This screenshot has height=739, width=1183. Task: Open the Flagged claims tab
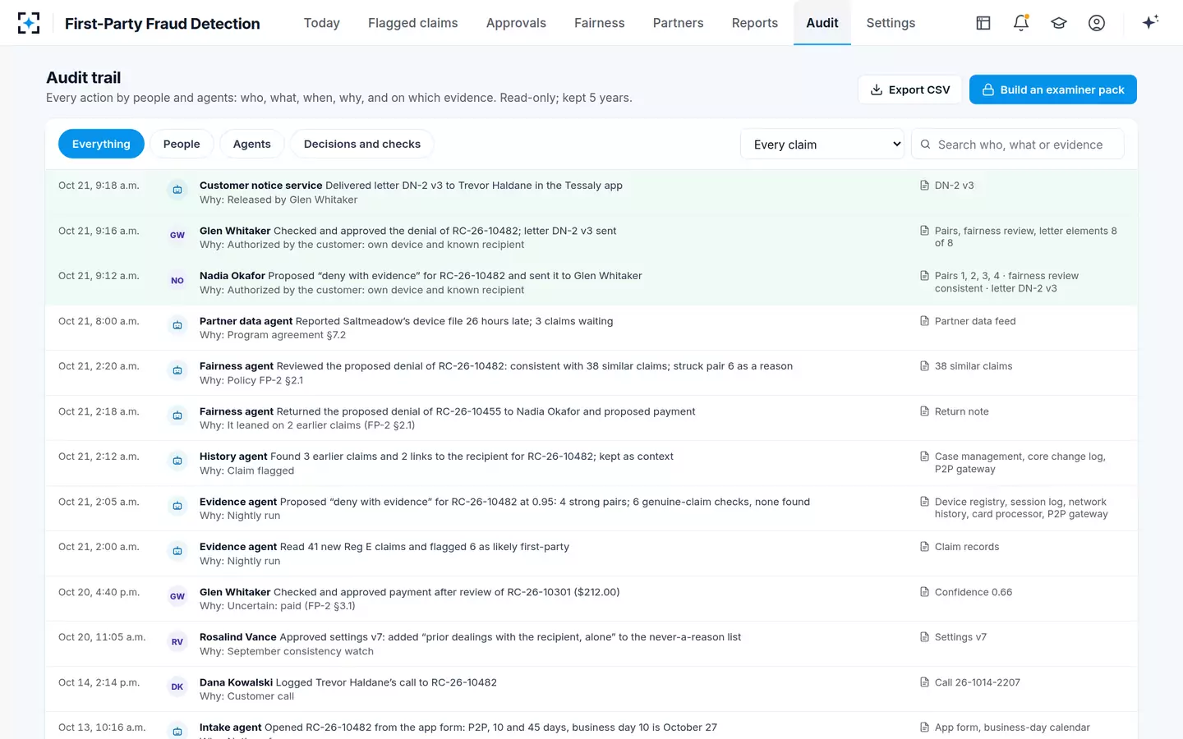[x=413, y=23]
